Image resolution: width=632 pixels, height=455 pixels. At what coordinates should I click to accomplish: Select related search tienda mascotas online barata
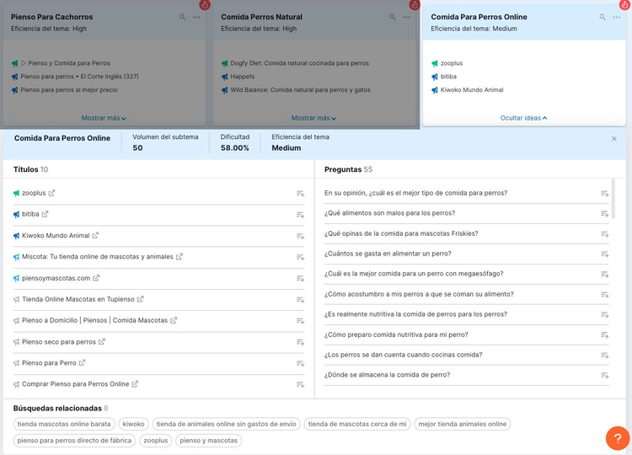[x=64, y=424]
